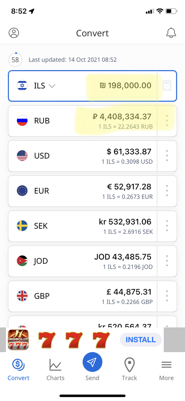Open the More tab
Screen dimensions: 185x401
tap(166, 370)
